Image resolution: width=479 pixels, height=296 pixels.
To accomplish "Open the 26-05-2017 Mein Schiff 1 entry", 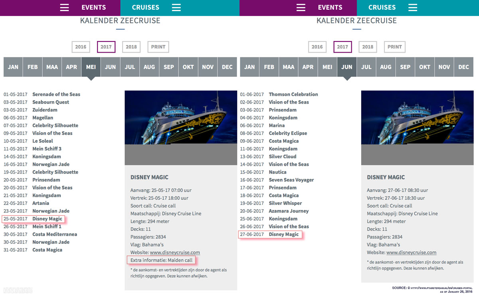I will 33,226.
